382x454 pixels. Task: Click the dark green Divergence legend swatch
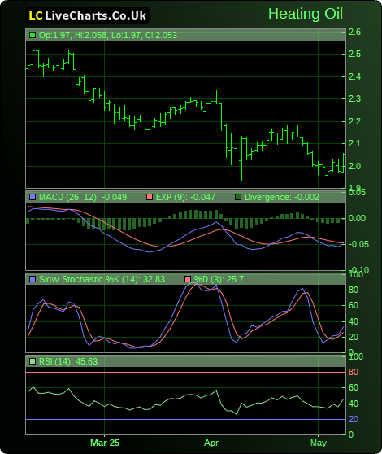click(238, 197)
